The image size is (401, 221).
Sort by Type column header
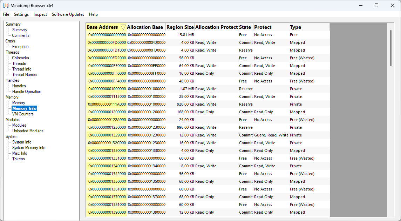pyautogui.click(x=309, y=27)
